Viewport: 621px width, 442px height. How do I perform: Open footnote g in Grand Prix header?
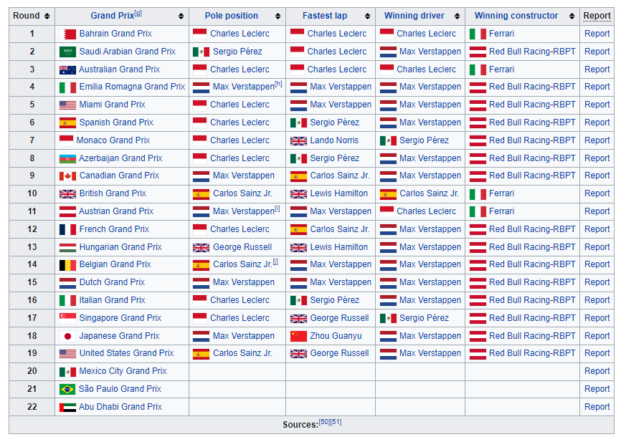click(x=138, y=14)
